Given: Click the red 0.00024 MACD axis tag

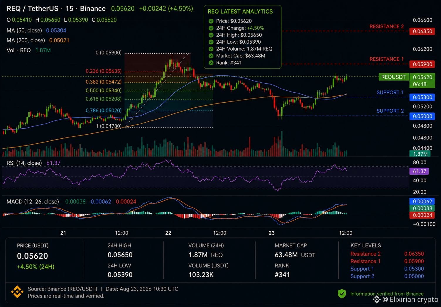Looking at the screenshot, I should [x=422, y=215].
